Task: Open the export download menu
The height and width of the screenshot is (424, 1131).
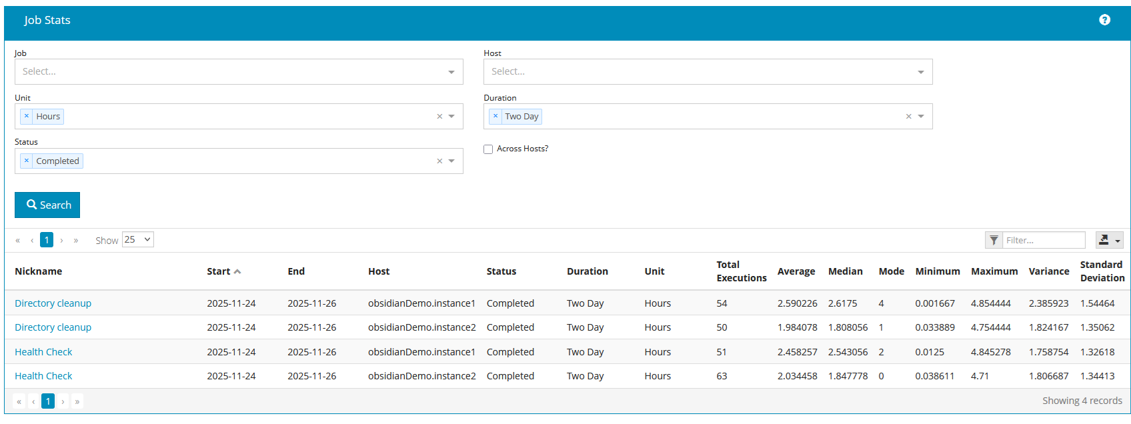Action: 1109,240
